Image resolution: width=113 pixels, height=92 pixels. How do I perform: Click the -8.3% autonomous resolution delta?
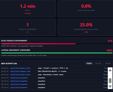coord(86,32)
